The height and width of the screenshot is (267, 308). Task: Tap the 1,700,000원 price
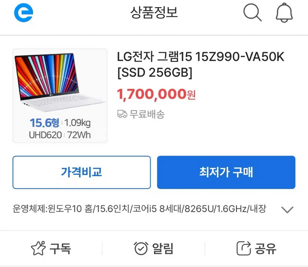click(156, 95)
